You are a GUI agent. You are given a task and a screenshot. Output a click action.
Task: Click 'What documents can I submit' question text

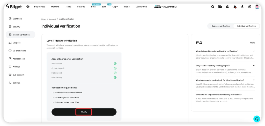pyautogui.click(x=220, y=80)
